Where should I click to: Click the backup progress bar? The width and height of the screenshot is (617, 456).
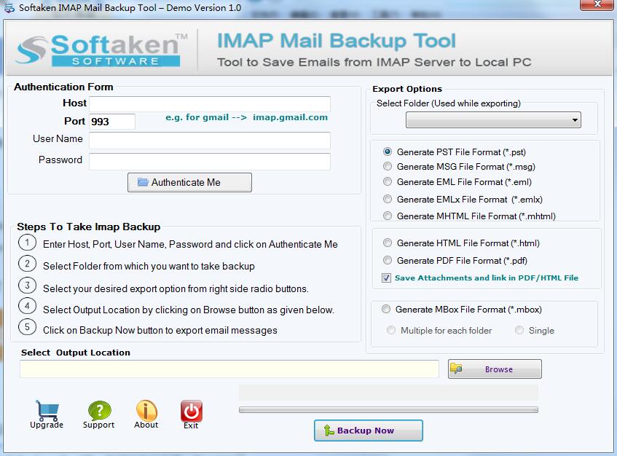(388, 410)
